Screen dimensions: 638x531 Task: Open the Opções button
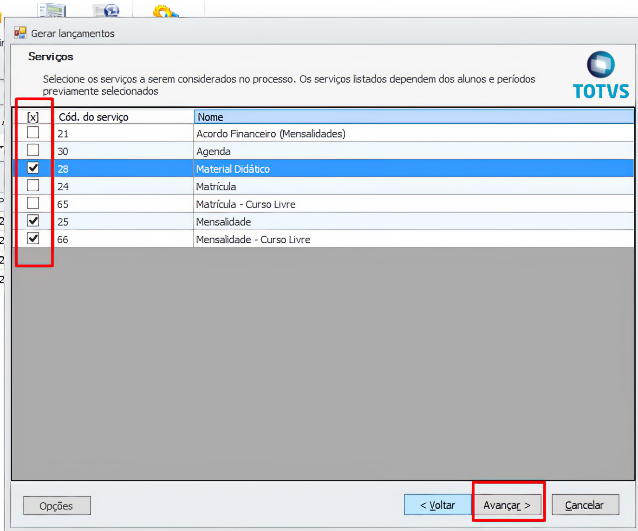point(57,505)
